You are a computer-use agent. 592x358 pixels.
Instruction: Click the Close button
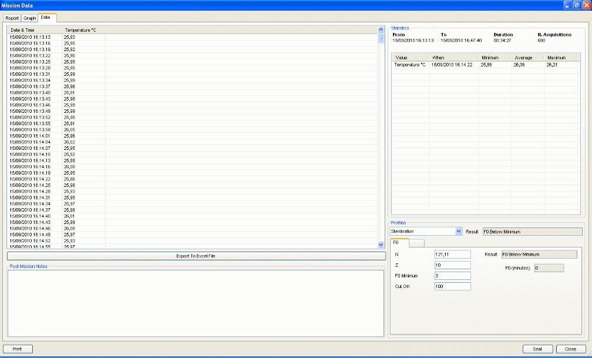click(x=569, y=349)
